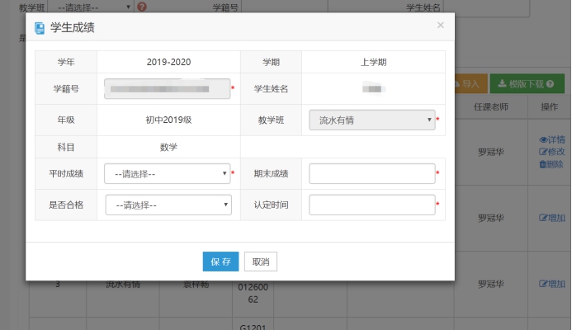572x330 pixels.
Task: Click the 学生成绩 dialog title icon
Action: click(40, 28)
